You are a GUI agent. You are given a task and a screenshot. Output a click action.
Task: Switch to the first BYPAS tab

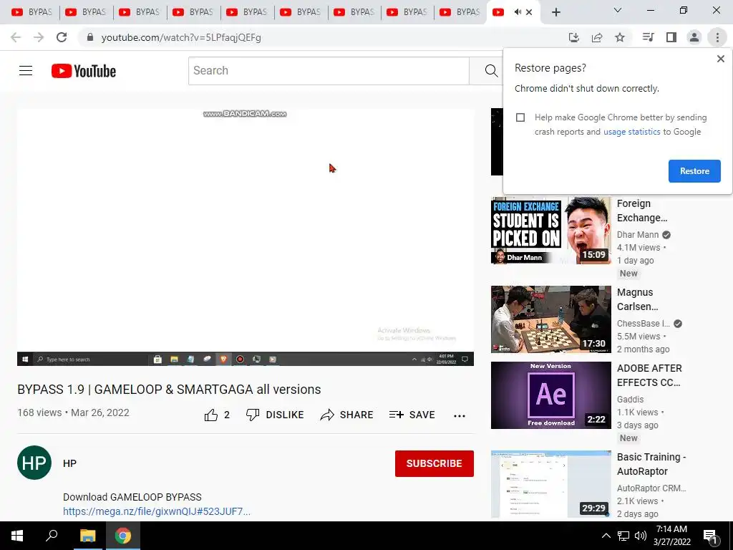tap(31, 12)
